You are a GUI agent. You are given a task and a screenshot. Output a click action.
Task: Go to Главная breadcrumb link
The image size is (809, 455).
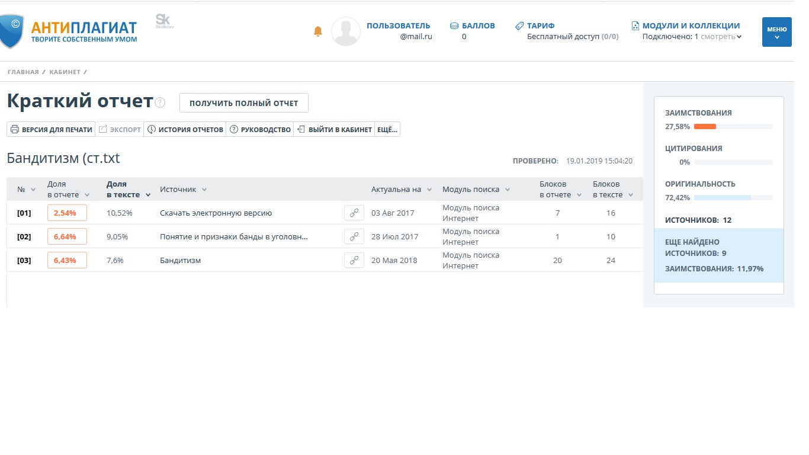pos(23,72)
